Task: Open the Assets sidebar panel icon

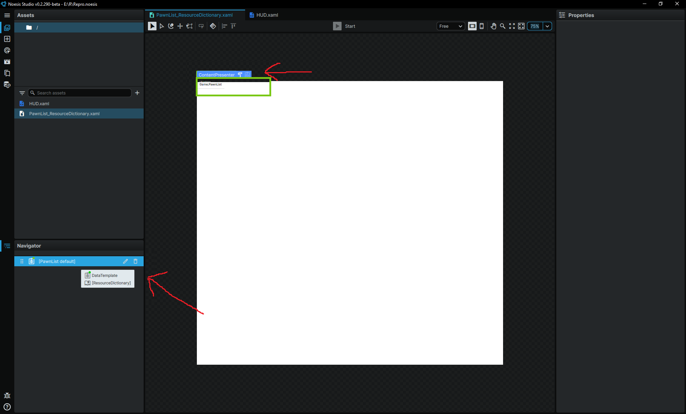Action: pyautogui.click(x=7, y=27)
